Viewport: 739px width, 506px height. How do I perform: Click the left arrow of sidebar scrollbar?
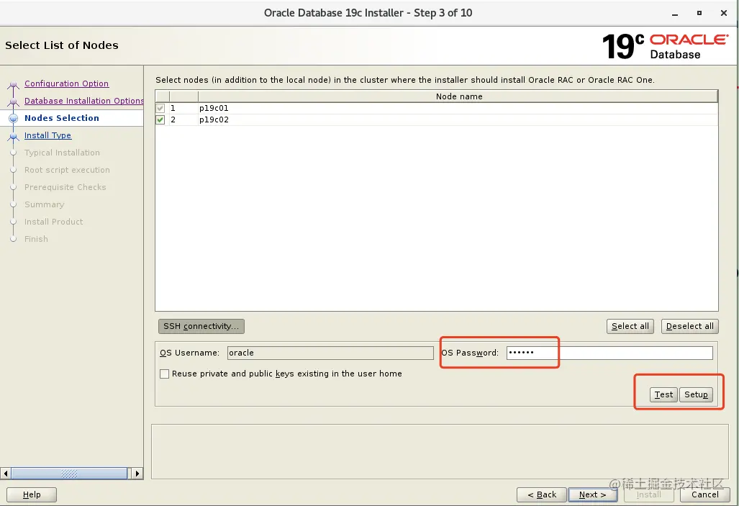tap(6, 474)
